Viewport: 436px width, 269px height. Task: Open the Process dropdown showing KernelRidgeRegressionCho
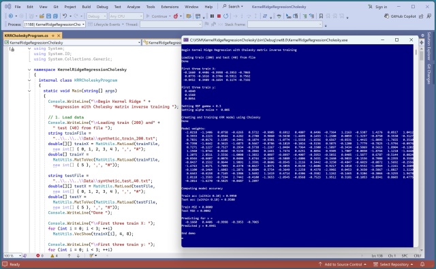tap(54, 25)
